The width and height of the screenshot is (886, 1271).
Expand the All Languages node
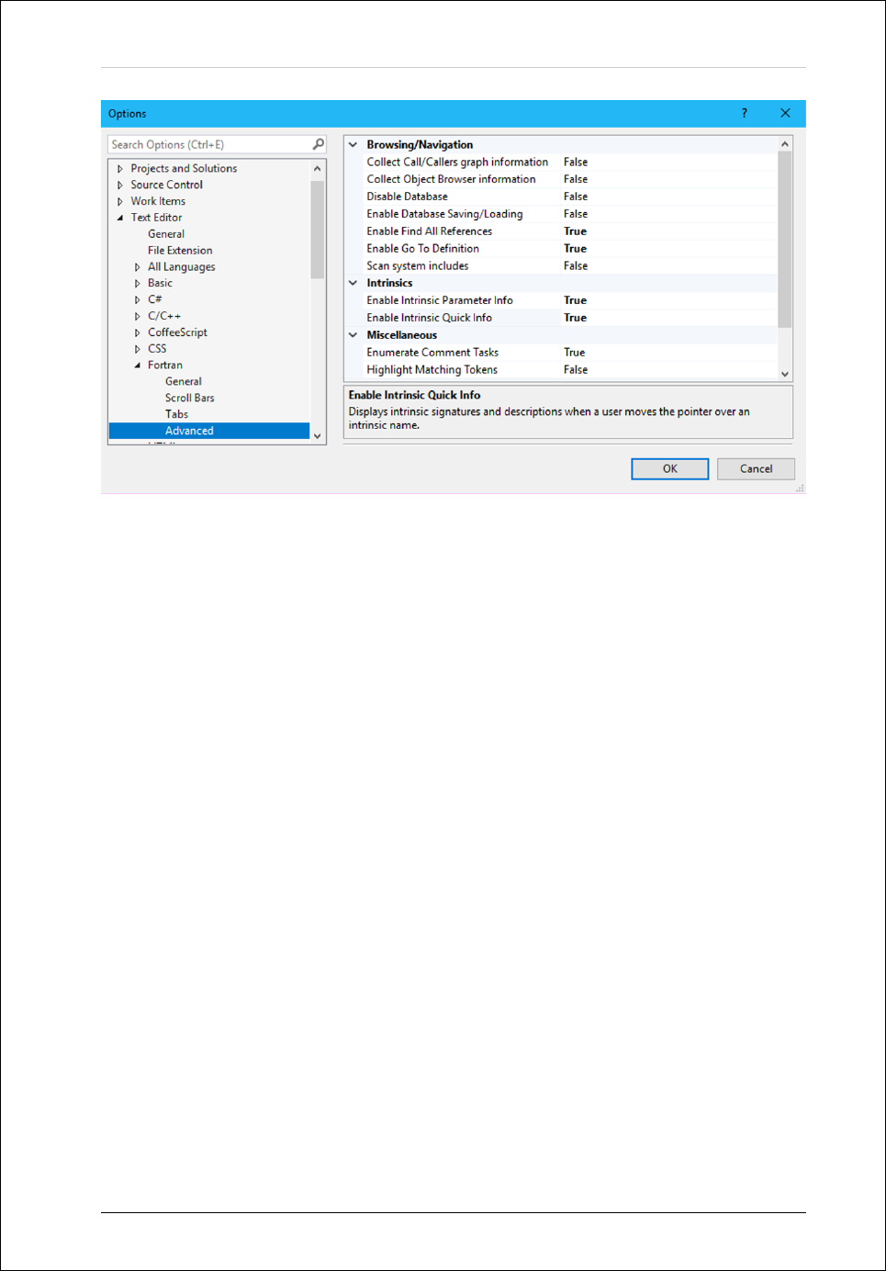click(x=138, y=267)
